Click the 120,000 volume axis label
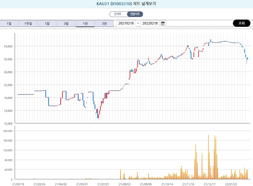 (x=8, y=150)
